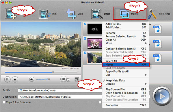Click the WAV format icon of first file
This screenshot has height=112, width=173.
(157, 29)
